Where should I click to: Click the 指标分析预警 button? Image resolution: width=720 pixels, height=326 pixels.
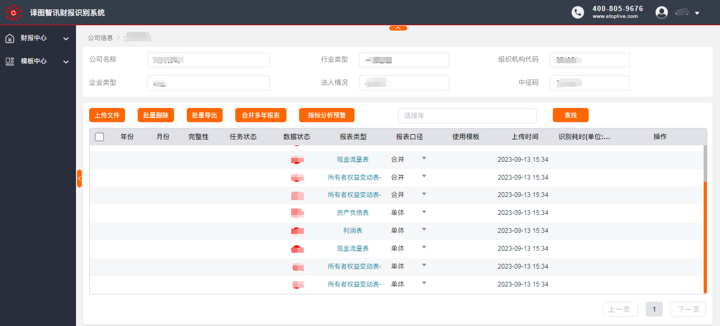click(x=327, y=115)
